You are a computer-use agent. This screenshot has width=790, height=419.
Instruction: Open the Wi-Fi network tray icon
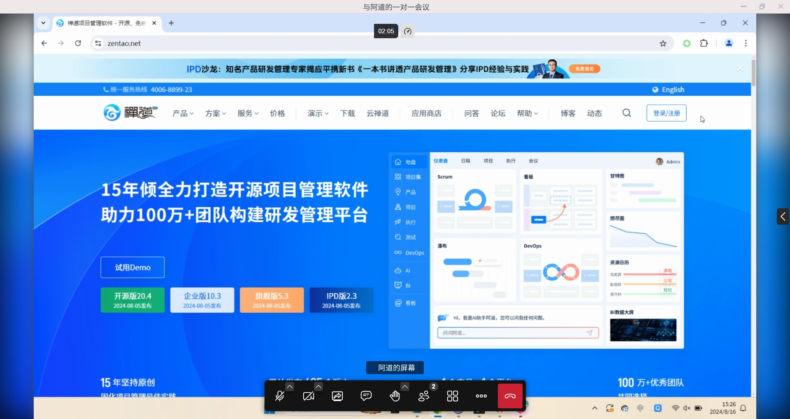675,408
